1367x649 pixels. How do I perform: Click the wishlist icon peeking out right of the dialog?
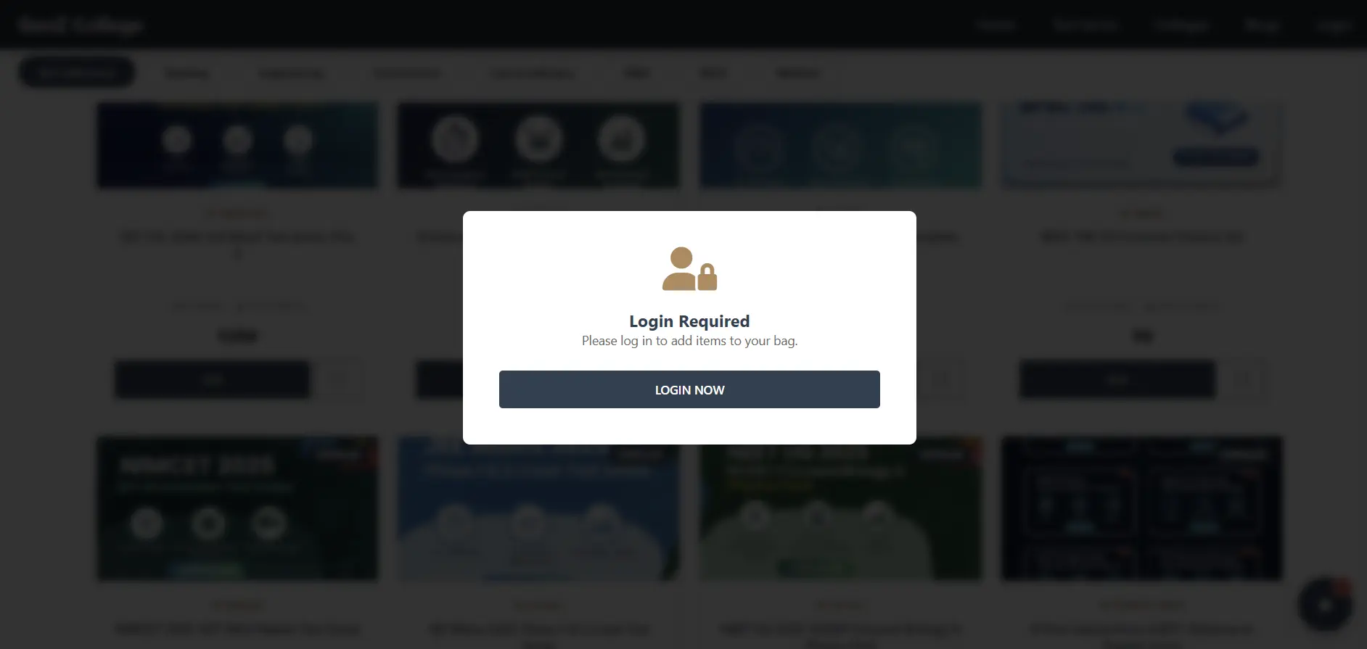(x=942, y=379)
